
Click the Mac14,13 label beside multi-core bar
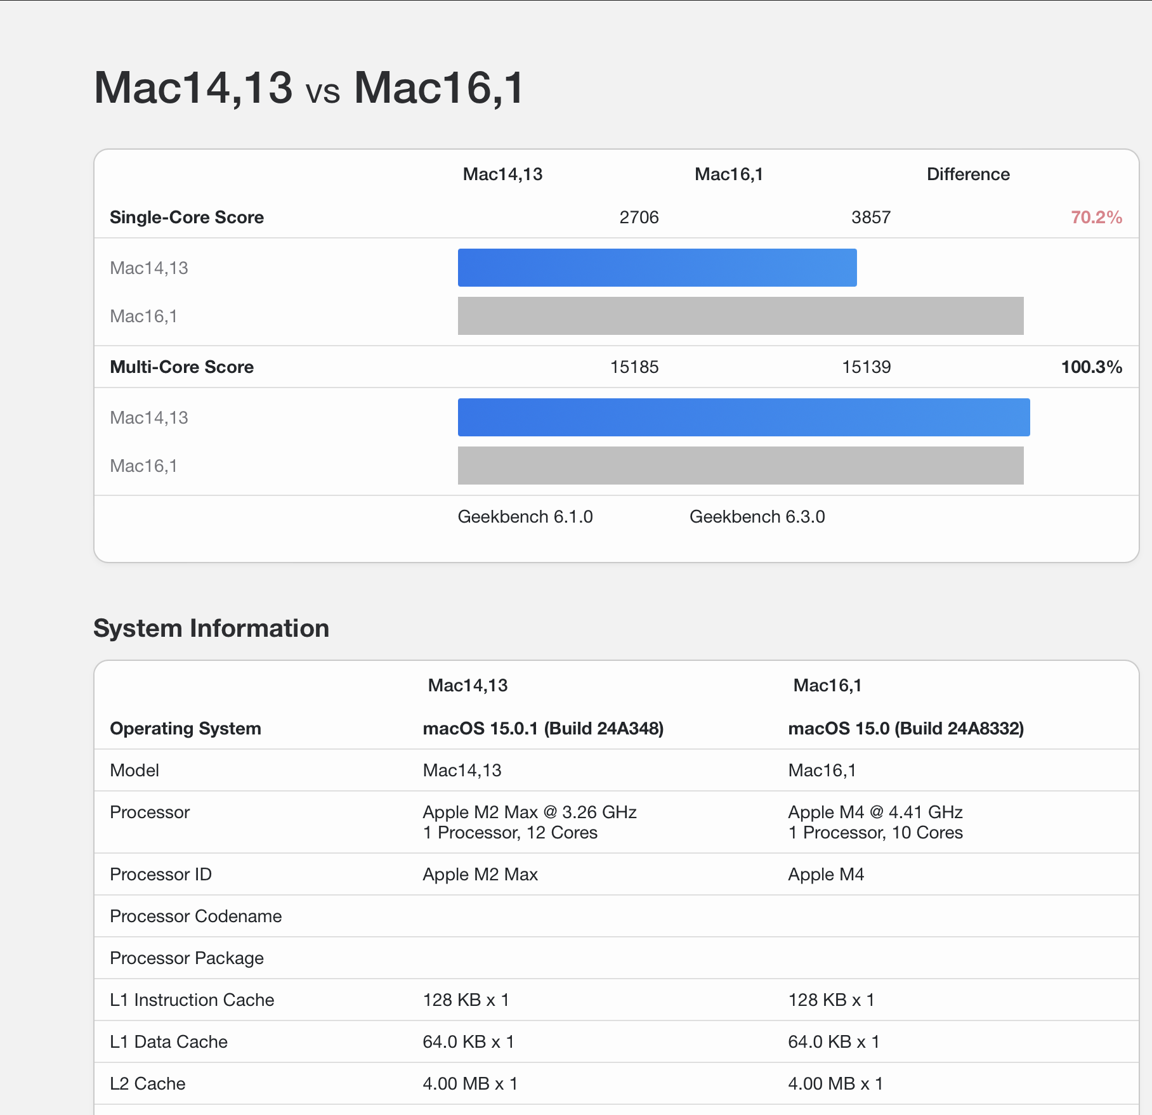(x=149, y=417)
